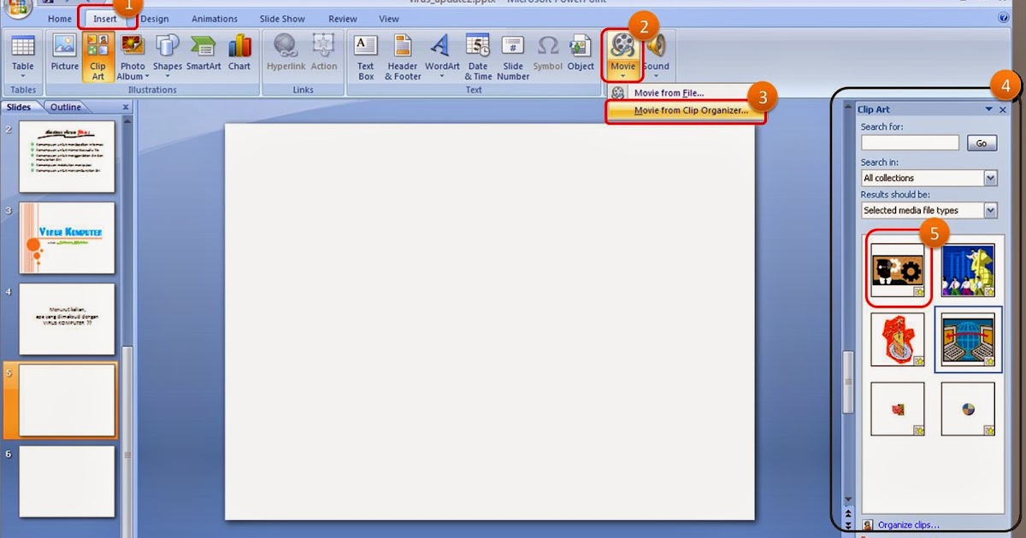Insert a Text Box
Image resolution: width=1026 pixels, height=538 pixels.
click(x=366, y=56)
